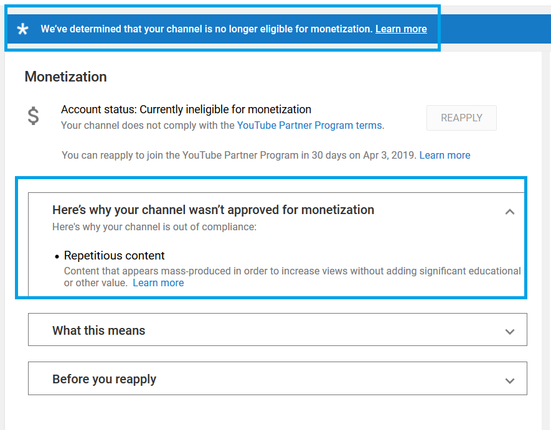
Task: Click 'Here's why your channel is out of compliance' text
Action: 154,227
